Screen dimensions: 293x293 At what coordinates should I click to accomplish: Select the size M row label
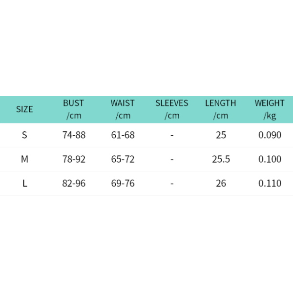(24, 159)
